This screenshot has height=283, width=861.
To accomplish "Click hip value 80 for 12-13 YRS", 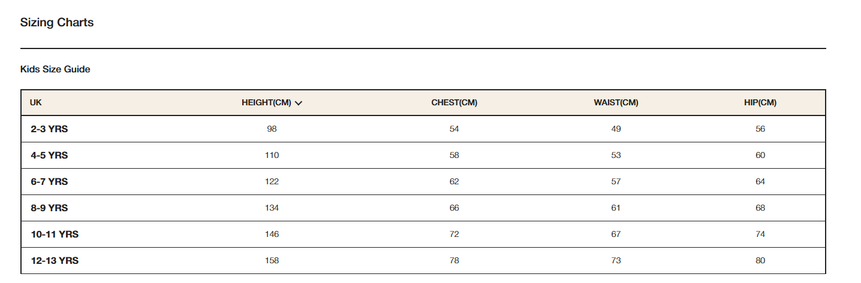I will click(760, 261).
